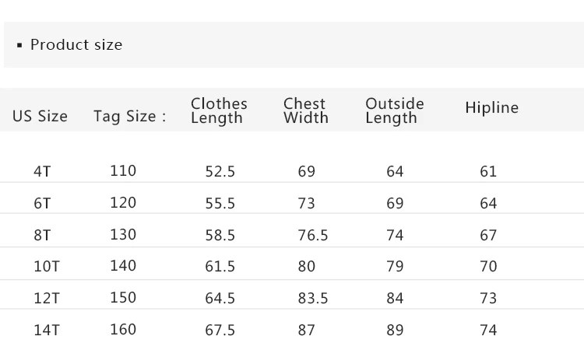The image size is (584, 350).
Task: Select the 10T size cell
Action: tap(46, 266)
